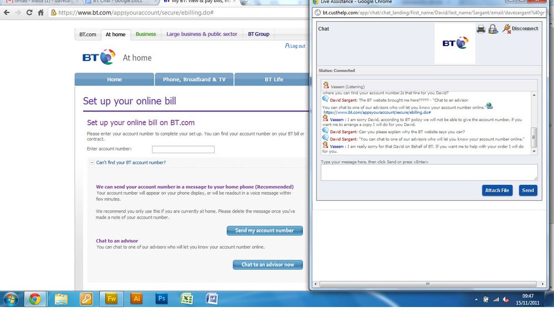Click the Chat to an advisor heading
Screen dimensions: 554x312
[x=117, y=241]
